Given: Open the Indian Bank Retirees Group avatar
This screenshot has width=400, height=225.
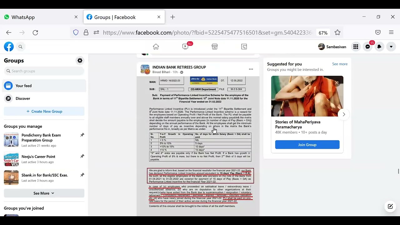Looking at the screenshot, I should pos(145,69).
